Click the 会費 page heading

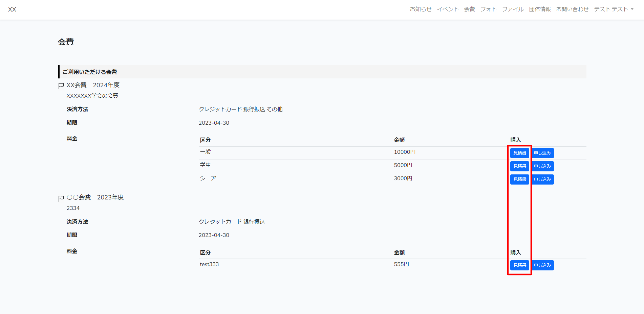66,42
